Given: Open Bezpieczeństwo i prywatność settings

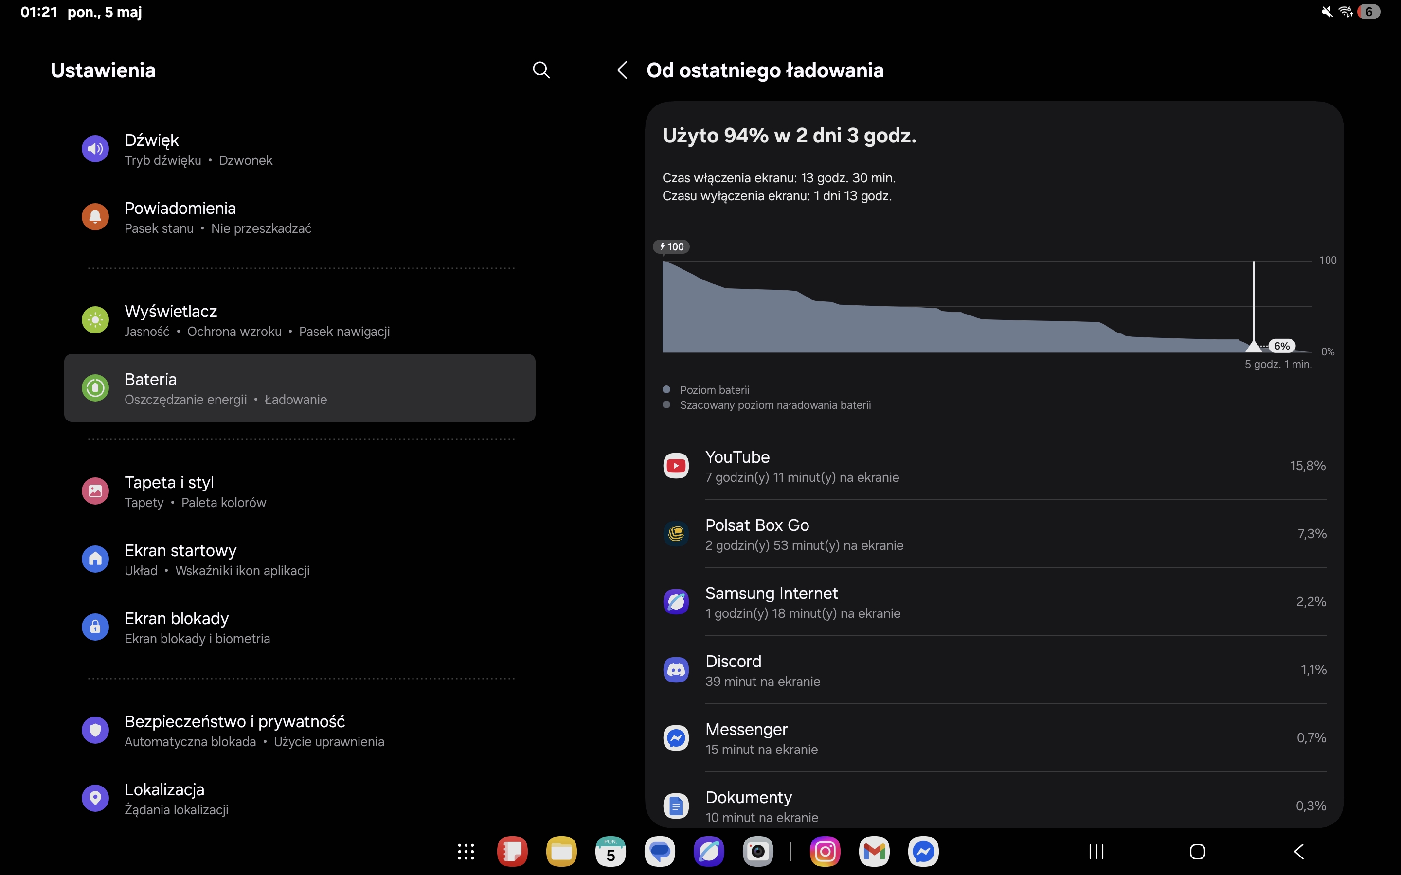Looking at the screenshot, I should click(300, 731).
